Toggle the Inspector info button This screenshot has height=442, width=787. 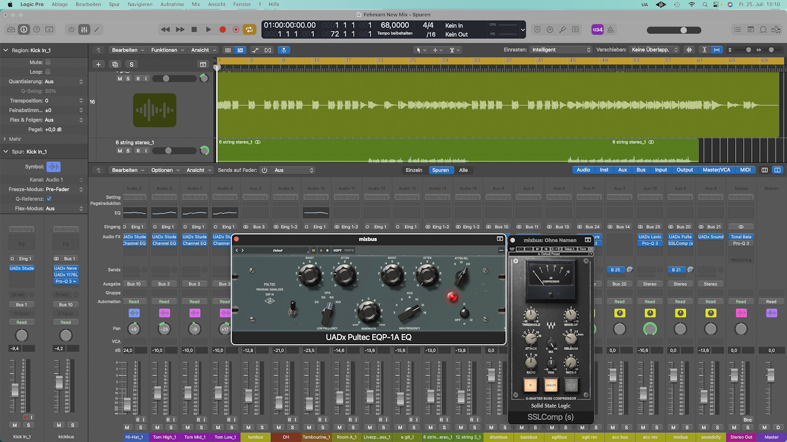[x=24, y=29]
